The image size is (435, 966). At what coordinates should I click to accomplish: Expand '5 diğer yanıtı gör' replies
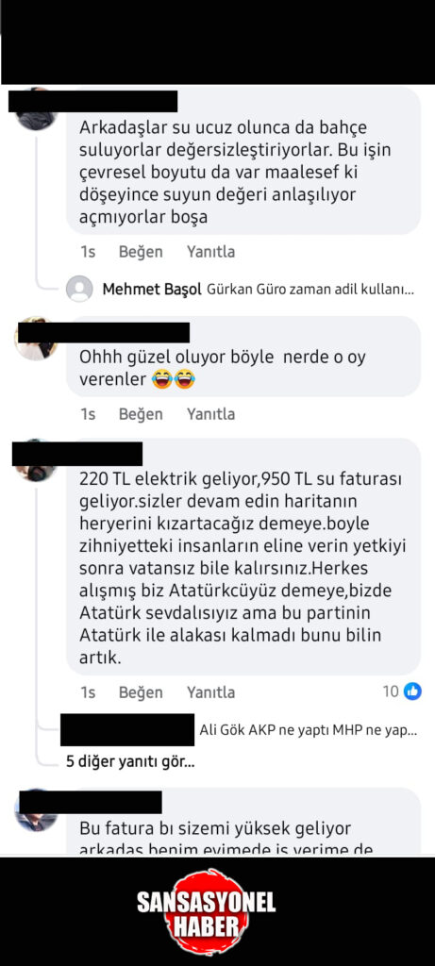click(x=130, y=762)
